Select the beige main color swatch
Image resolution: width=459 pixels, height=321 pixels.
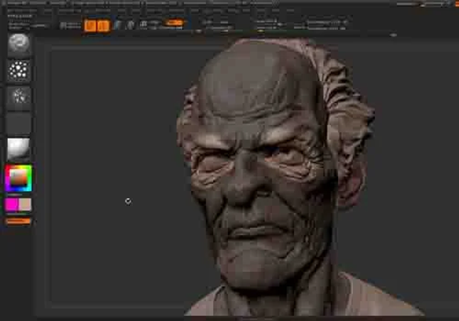pyautogui.click(x=25, y=205)
